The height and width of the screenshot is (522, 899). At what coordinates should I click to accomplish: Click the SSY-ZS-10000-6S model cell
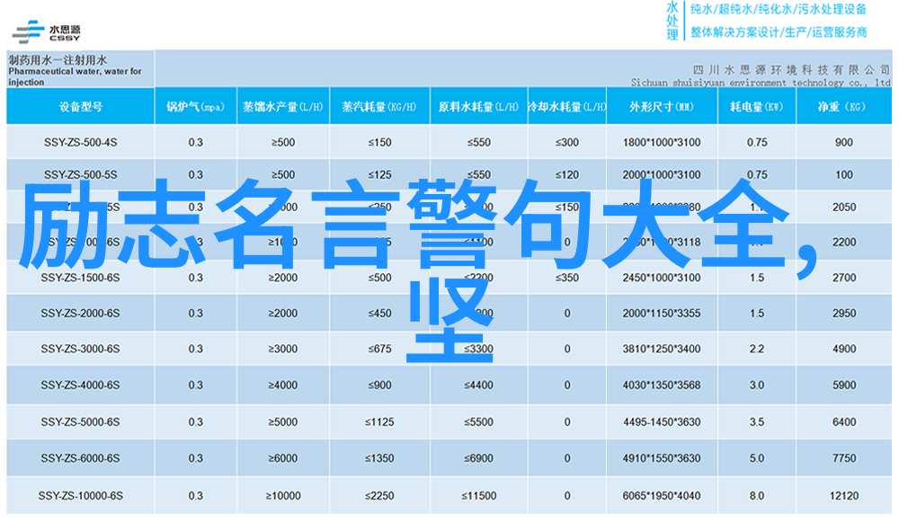click(x=80, y=495)
